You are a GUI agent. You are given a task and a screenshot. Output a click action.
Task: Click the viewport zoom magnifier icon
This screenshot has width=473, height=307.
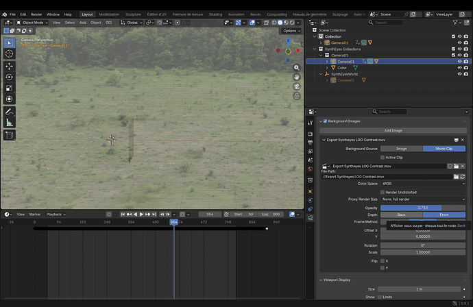pos(297,68)
